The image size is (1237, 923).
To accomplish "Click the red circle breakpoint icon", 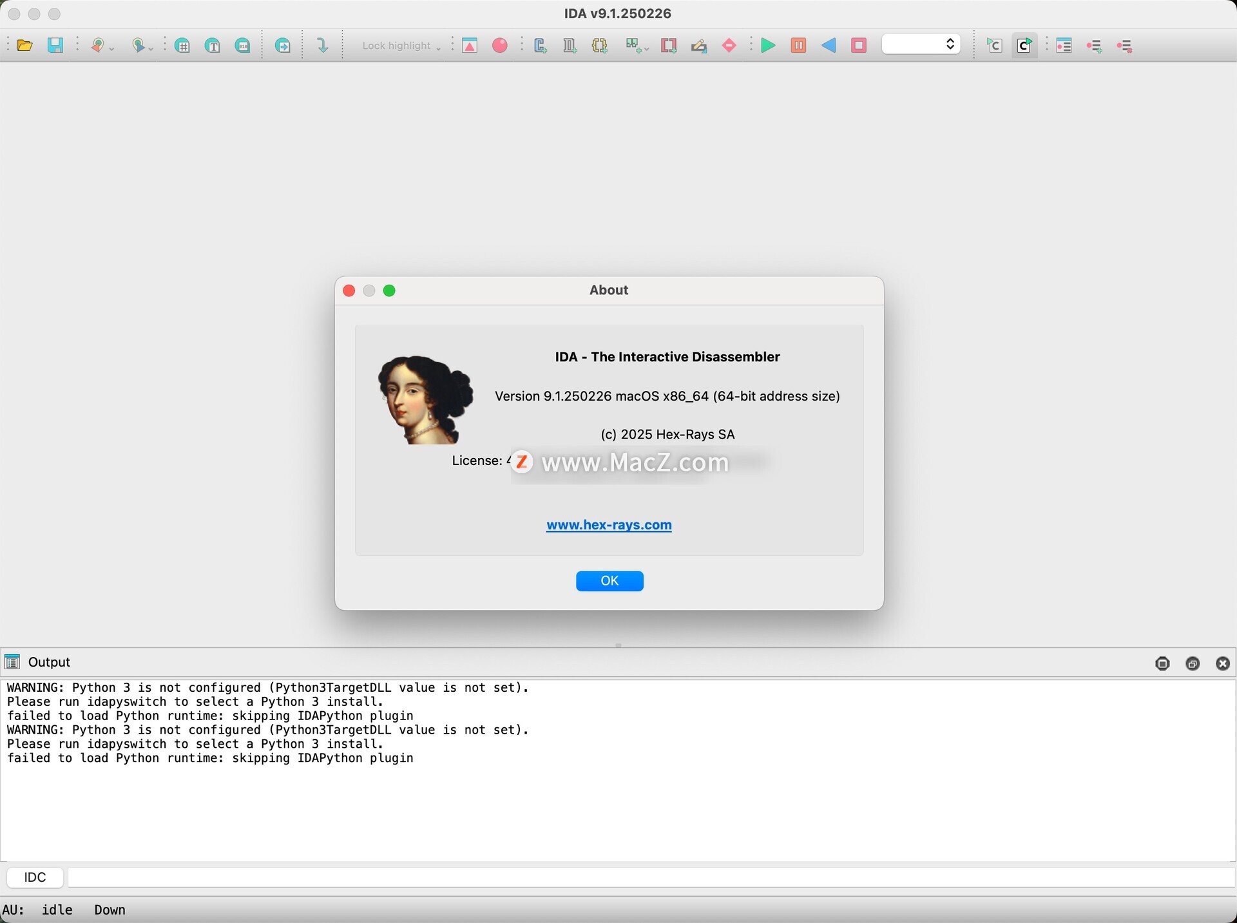I will coord(500,46).
